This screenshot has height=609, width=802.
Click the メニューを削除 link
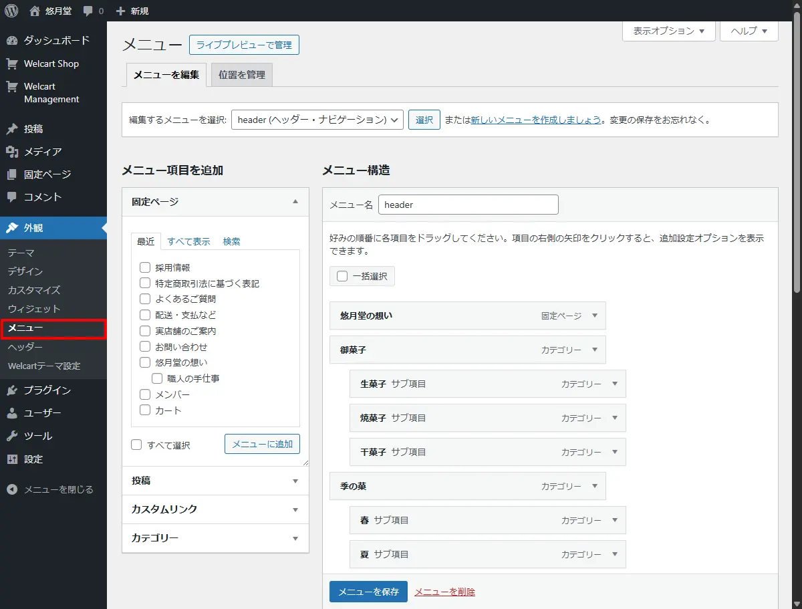(444, 592)
